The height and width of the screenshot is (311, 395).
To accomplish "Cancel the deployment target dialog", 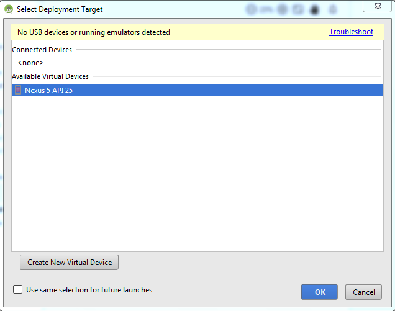I will point(363,292).
